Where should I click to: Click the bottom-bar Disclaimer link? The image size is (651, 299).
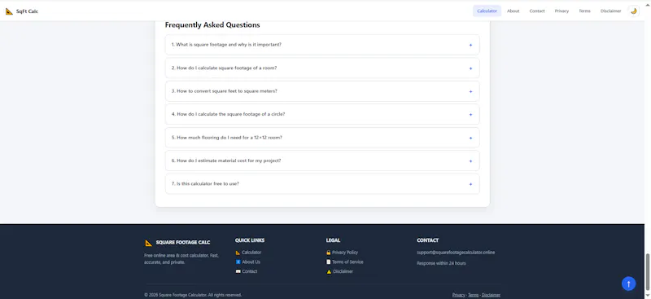(x=491, y=295)
